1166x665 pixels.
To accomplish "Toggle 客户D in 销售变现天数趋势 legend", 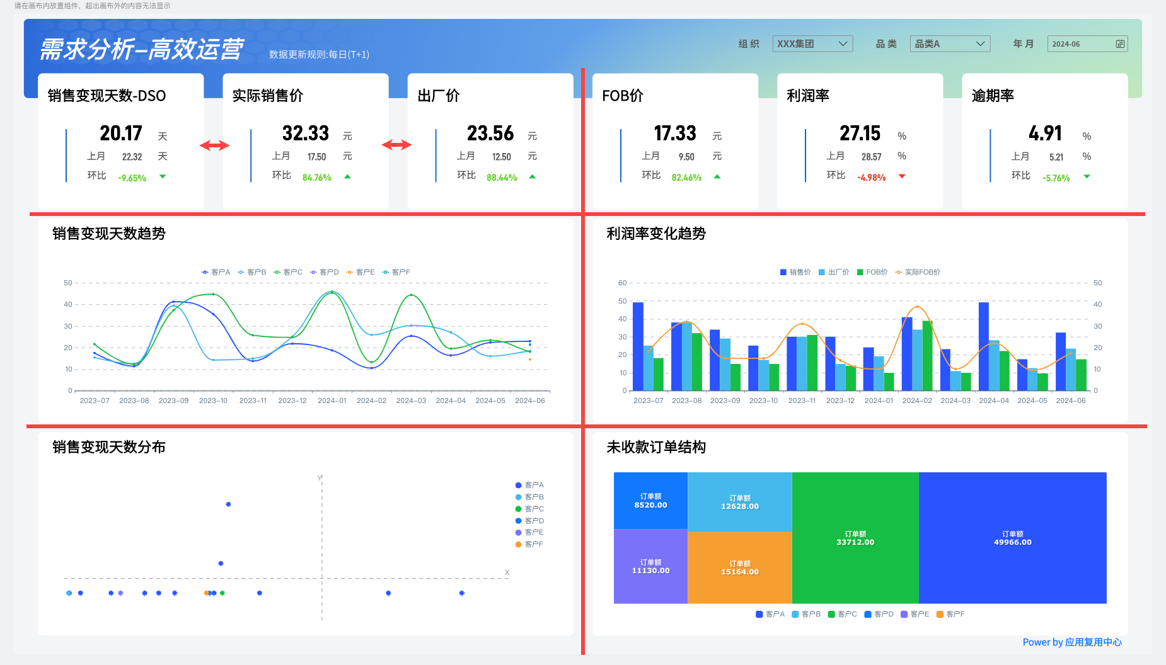I will pyautogui.click(x=324, y=272).
